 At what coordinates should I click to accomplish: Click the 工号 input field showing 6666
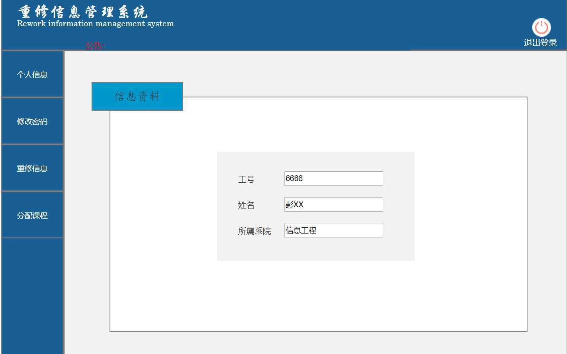(x=333, y=178)
